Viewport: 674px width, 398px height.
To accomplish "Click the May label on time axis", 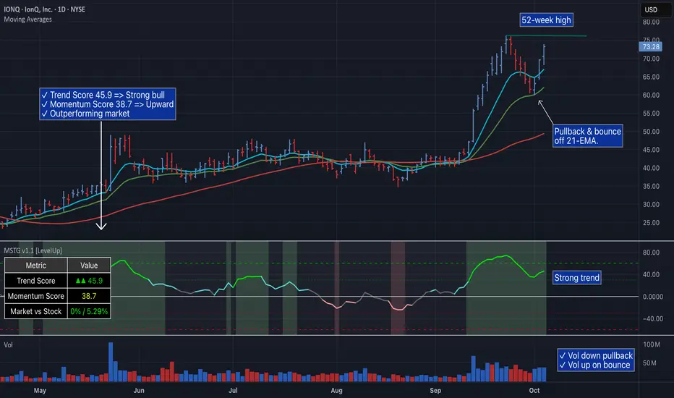I will point(40,390).
